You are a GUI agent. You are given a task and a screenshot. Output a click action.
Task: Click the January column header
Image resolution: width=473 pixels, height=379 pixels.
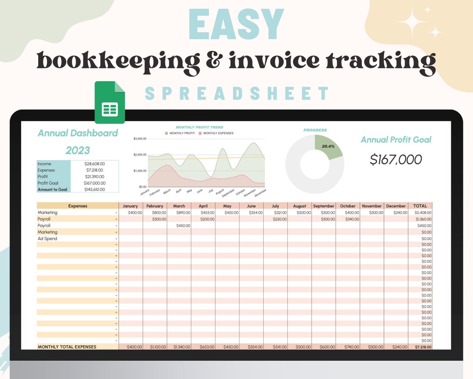coord(130,206)
